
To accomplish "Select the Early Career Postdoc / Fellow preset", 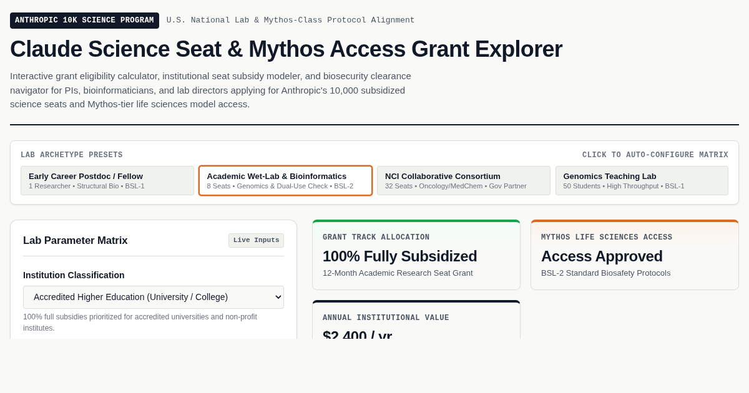I will tap(107, 180).
